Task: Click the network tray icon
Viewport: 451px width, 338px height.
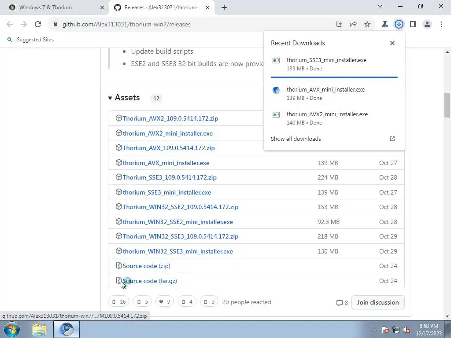Action: [x=396, y=330]
